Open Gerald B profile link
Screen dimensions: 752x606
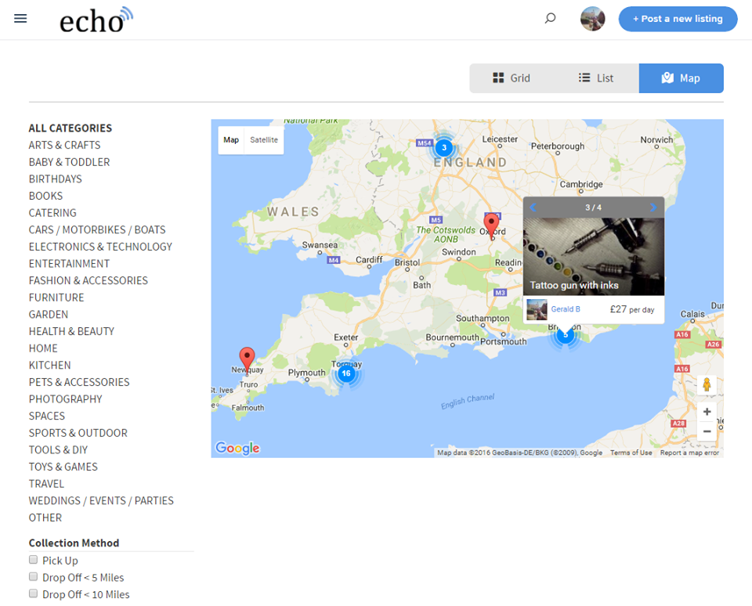click(566, 309)
